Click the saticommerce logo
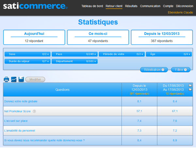This screenshot has width=196, height=149. pos(34,6)
